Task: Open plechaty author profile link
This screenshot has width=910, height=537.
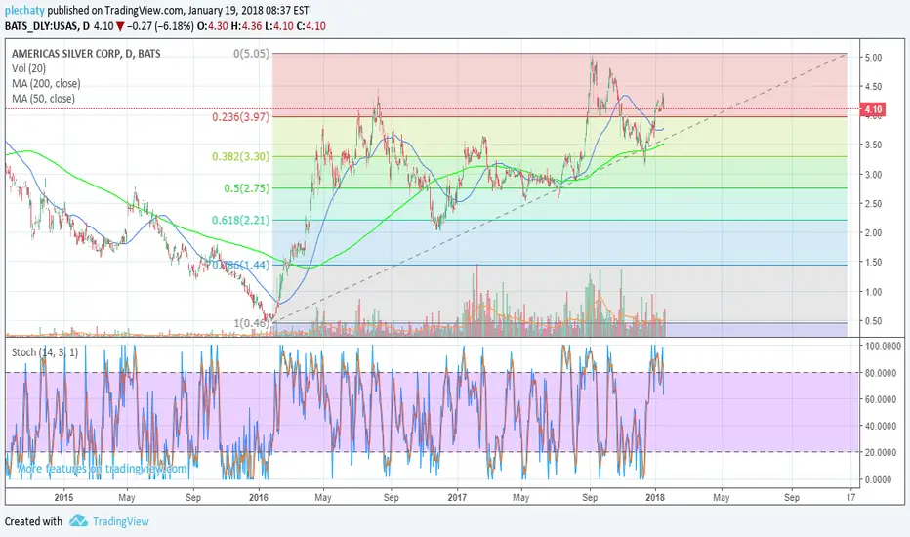Action: 25,11
